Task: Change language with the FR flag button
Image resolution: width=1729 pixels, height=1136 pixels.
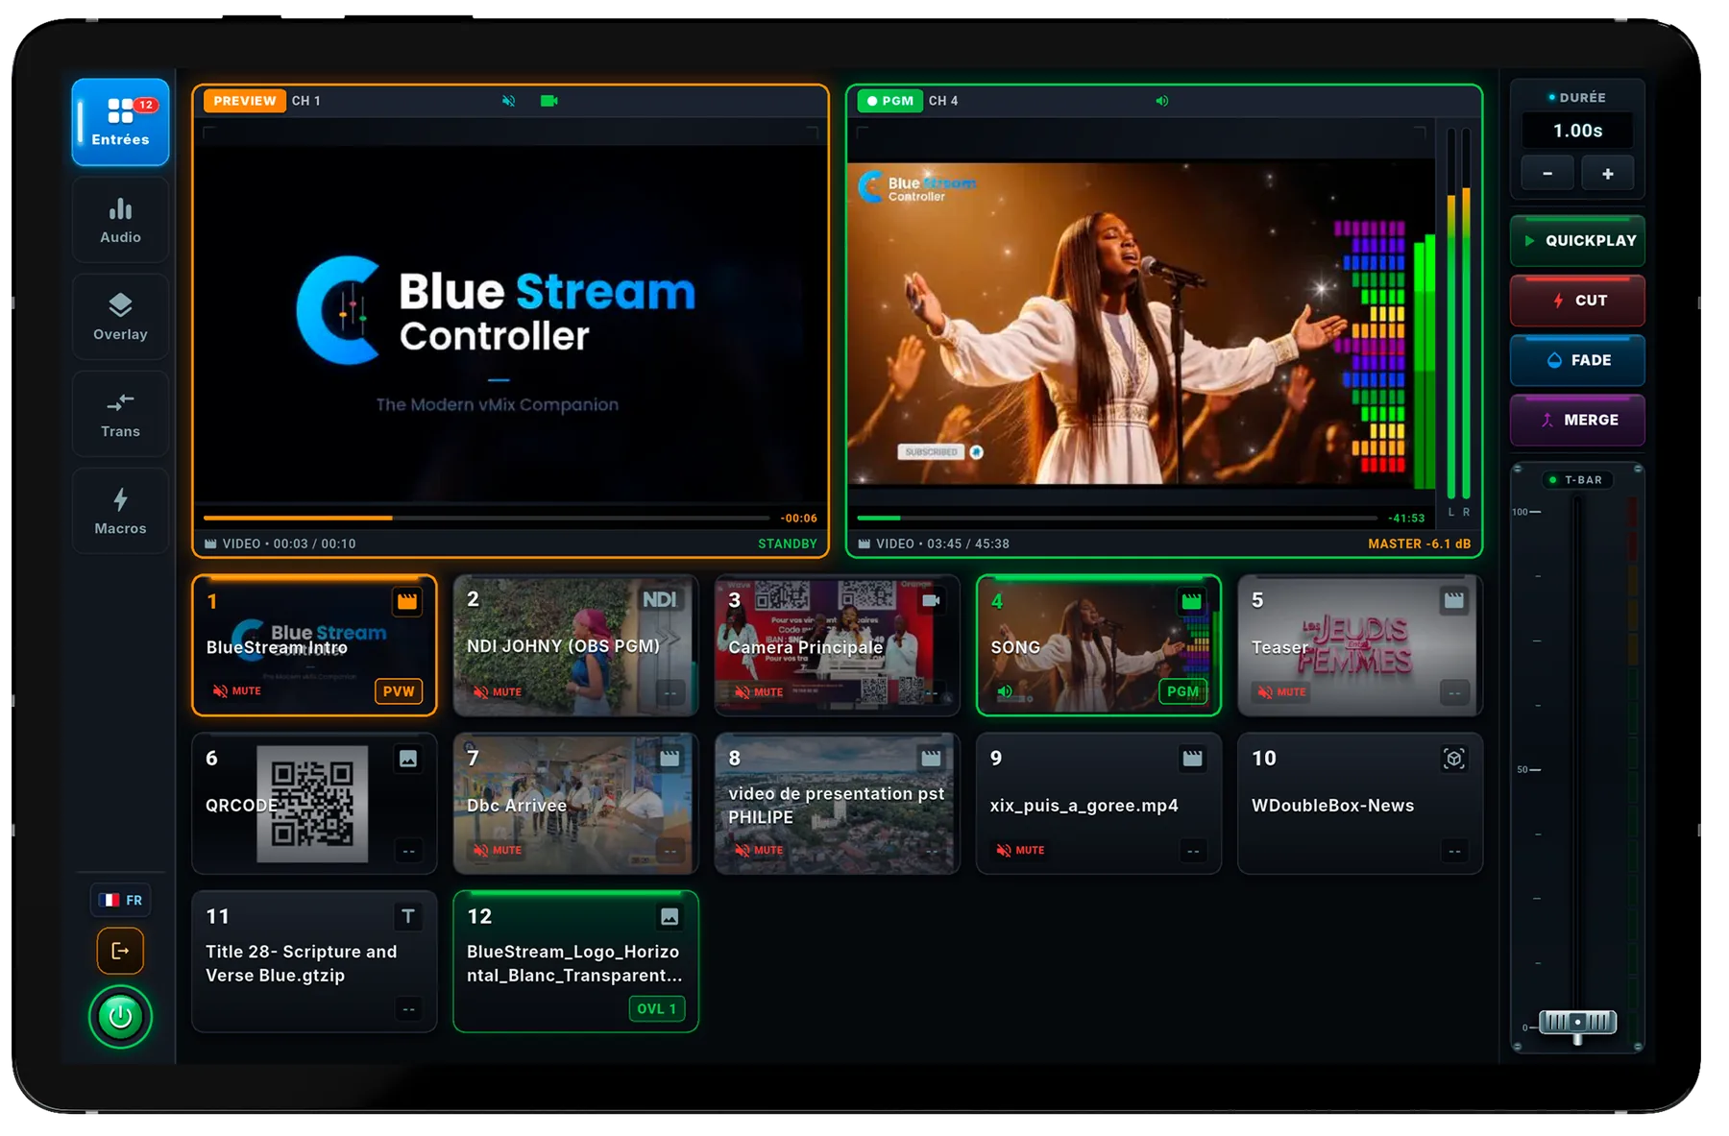Action: (121, 900)
